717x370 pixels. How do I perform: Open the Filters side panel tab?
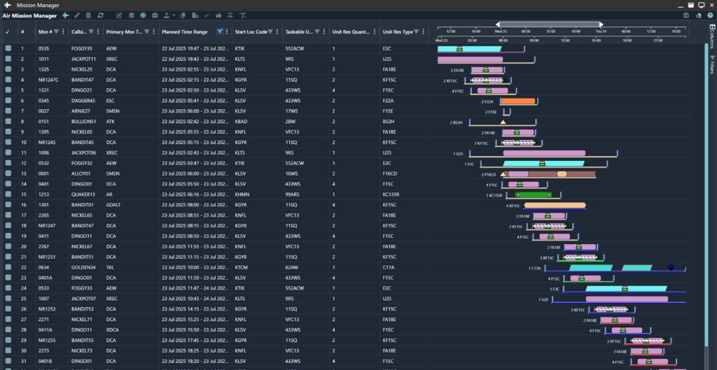pyautogui.click(x=711, y=64)
